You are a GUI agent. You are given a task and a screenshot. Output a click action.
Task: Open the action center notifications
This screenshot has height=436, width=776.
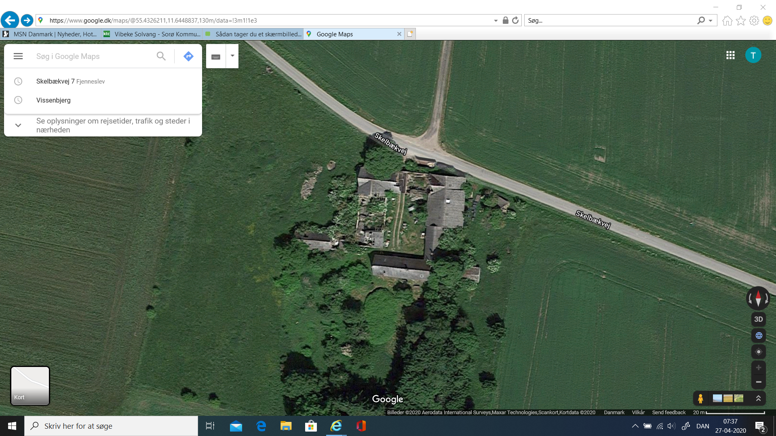(x=760, y=426)
